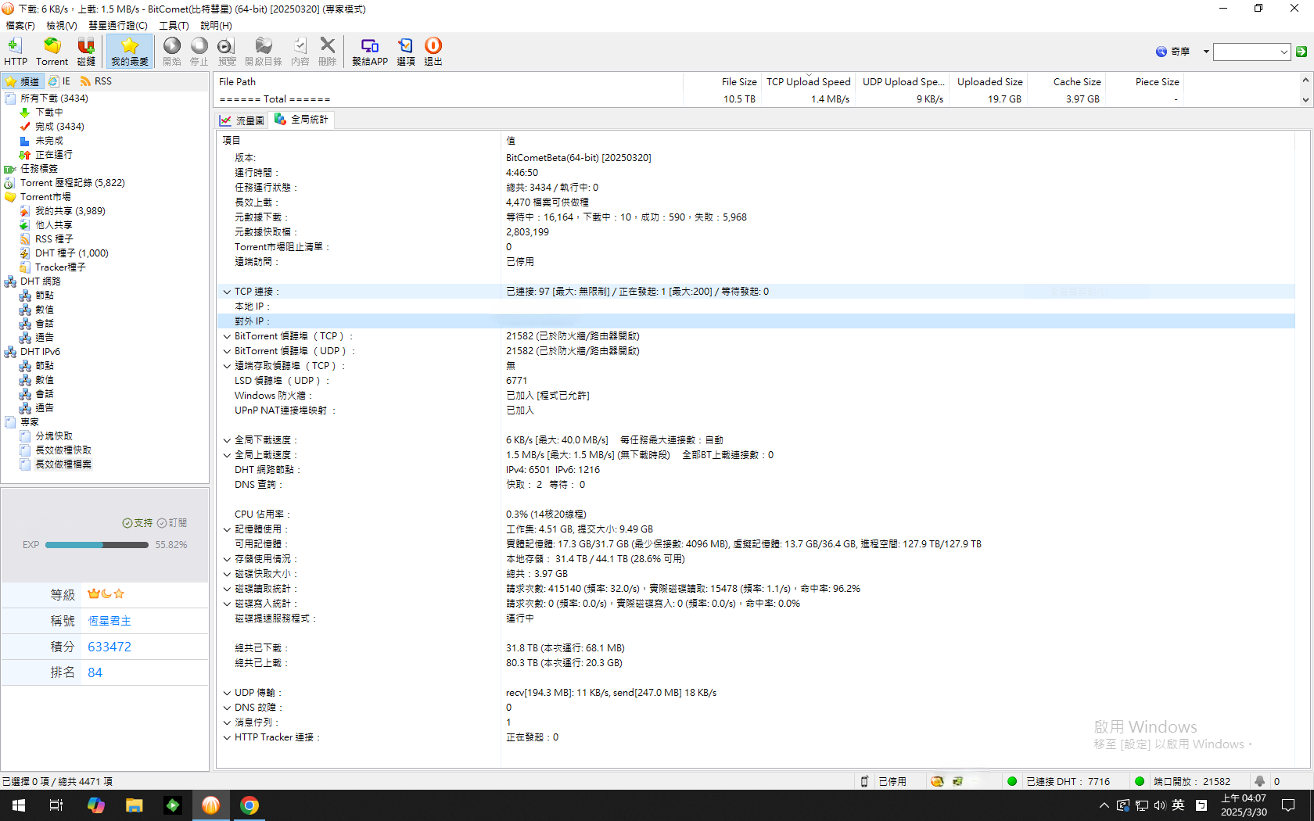Toggle the 支持 option in user panel
1314x821 pixels.
point(138,523)
